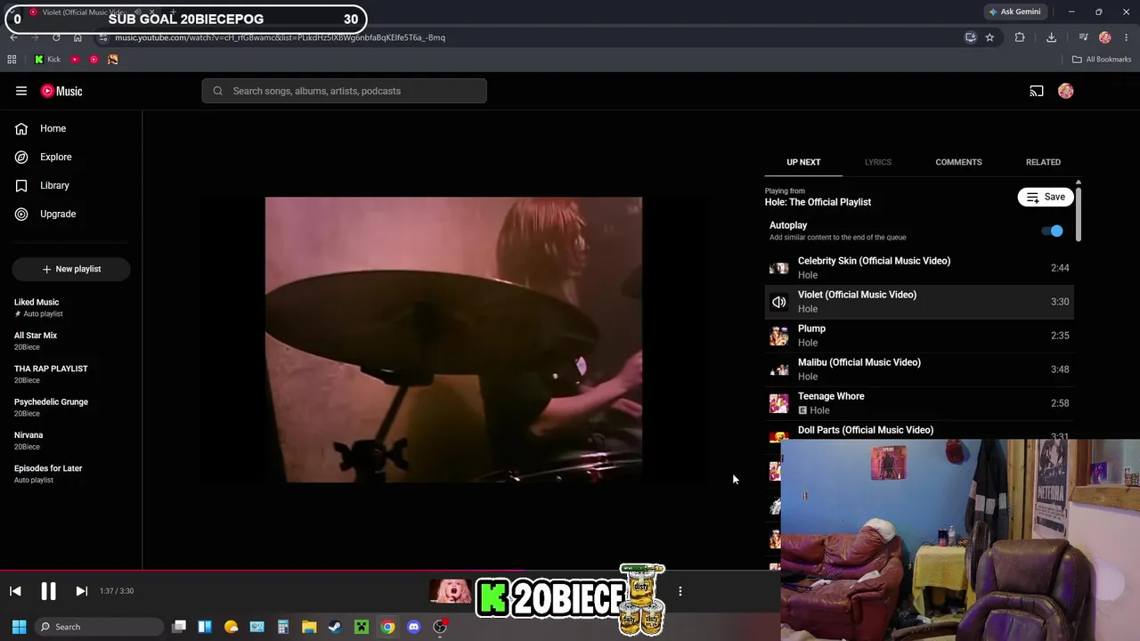The width and height of the screenshot is (1140, 641).
Task: Switch to the LYRICS tab
Action: click(878, 162)
